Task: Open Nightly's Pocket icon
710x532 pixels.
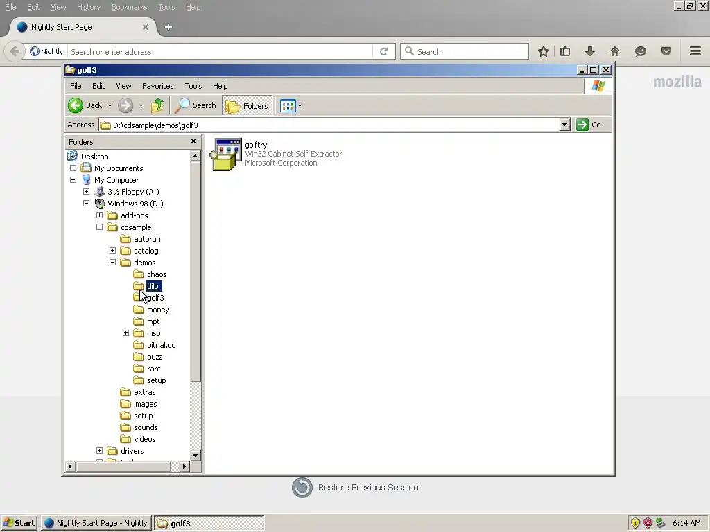Action: (x=666, y=51)
